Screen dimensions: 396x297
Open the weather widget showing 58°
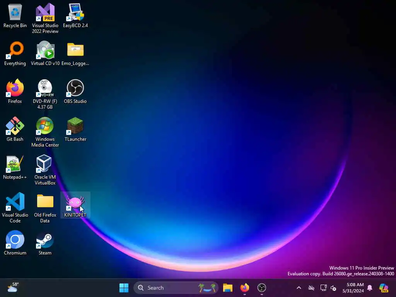13,287
